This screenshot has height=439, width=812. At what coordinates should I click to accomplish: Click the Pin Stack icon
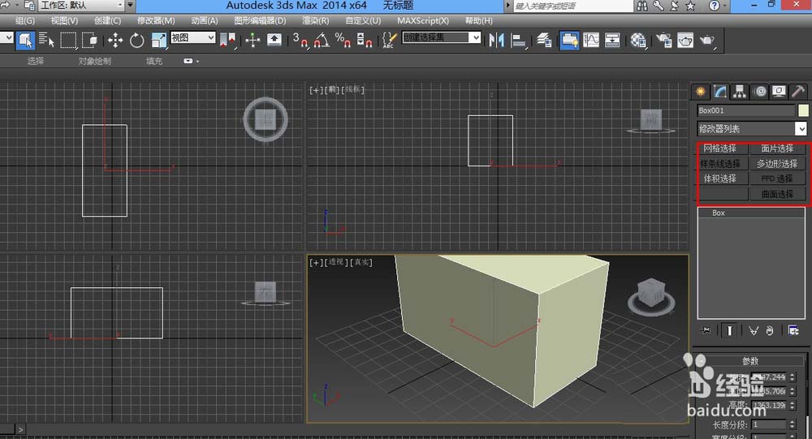[x=706, y=330]
